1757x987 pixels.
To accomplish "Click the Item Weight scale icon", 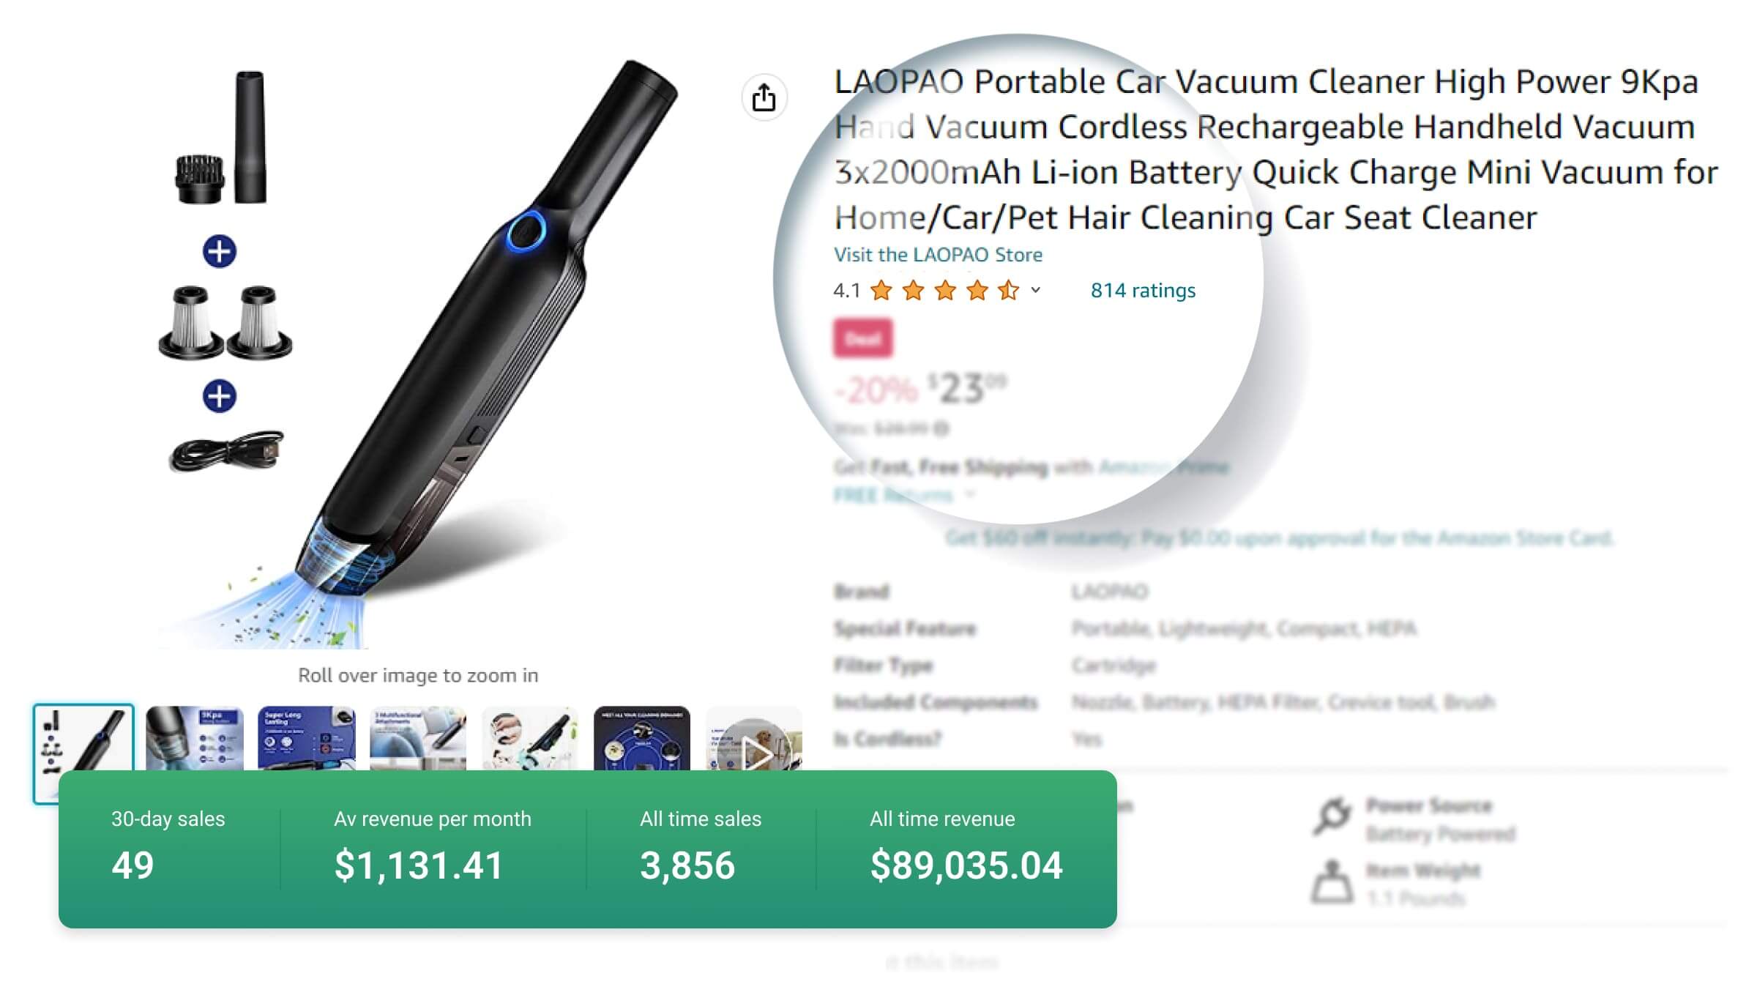I will click(x=1332, y=882).
